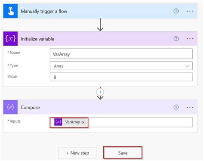Open the Manually trigger a flow ellipsis menu

click(x=190, y=11)
